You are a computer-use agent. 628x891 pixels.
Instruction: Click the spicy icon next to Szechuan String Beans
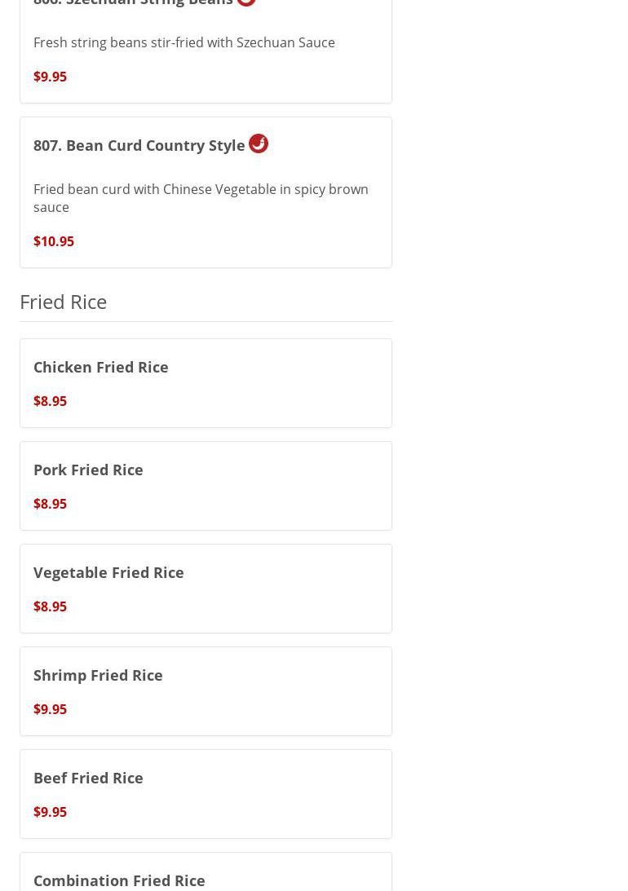coord(246,2)
